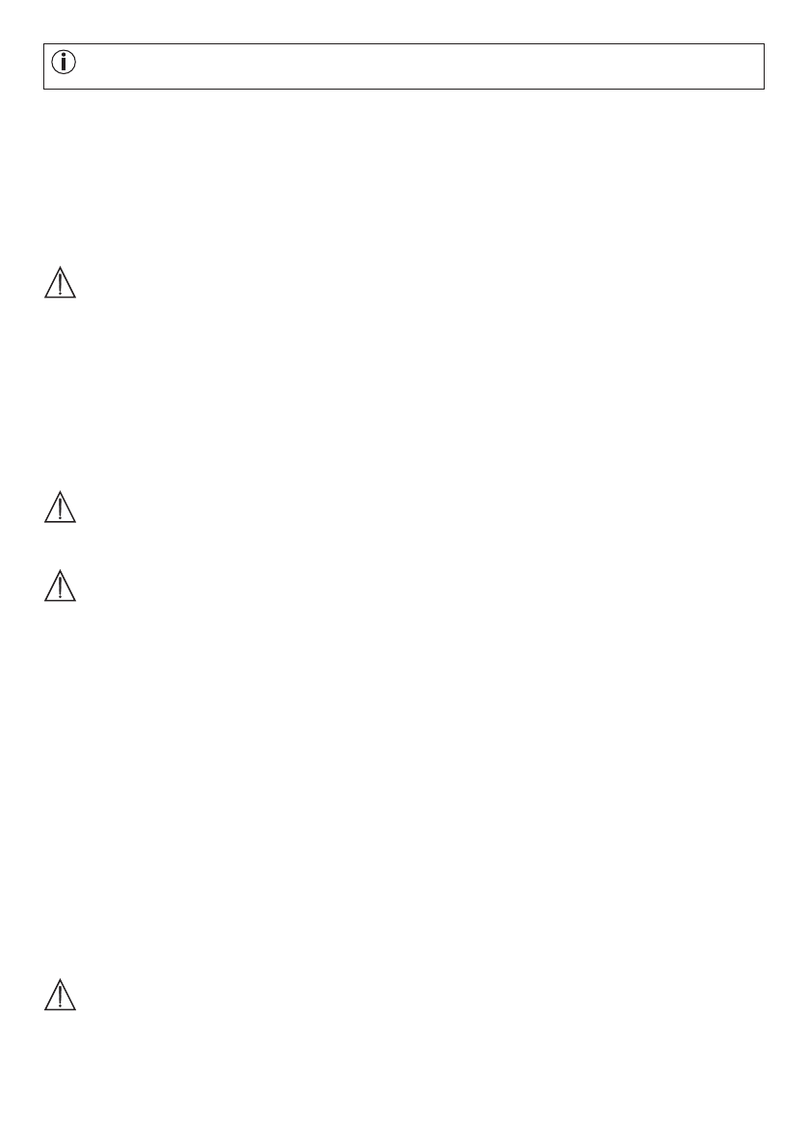Click the second warning triangle icon
Screen dimensions: 808x1147
coord(60,507)
